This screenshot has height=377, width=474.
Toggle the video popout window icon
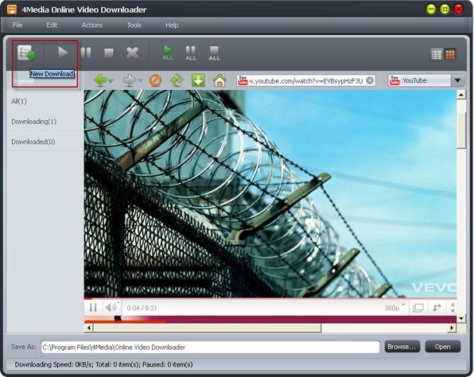[x=418, y=308]
